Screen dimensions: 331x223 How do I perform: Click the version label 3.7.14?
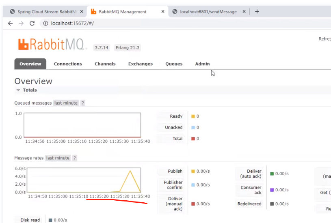click(101, 47)
